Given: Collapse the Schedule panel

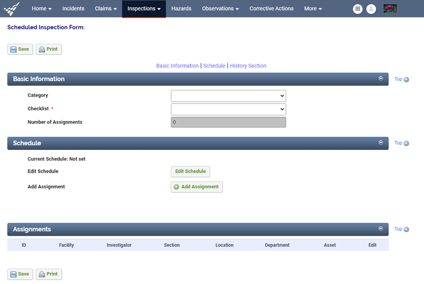Looking at the screenshot, I should 381,142.
